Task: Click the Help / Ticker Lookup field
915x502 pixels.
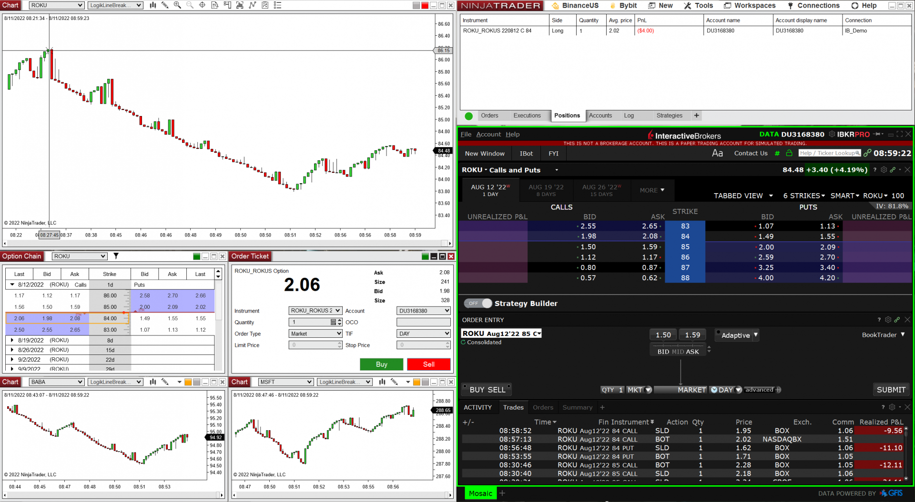Action: click(830, 153)
